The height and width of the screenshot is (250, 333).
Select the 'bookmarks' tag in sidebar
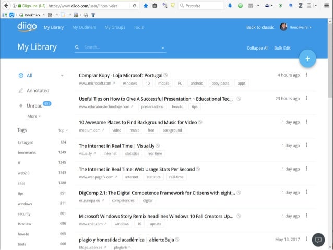coord(27,153)
